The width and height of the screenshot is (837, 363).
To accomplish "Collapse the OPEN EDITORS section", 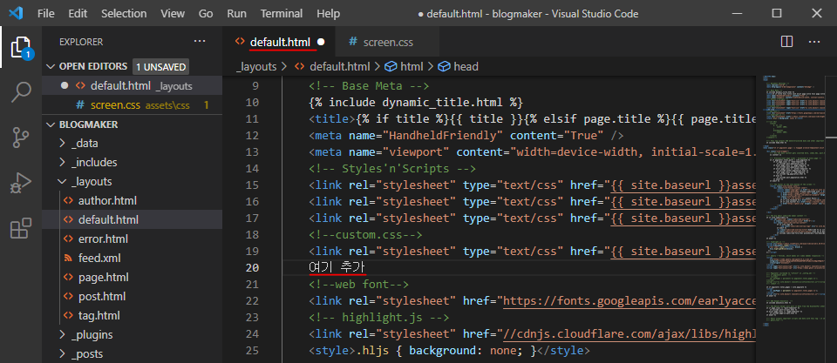I will (x=51, y=67).
